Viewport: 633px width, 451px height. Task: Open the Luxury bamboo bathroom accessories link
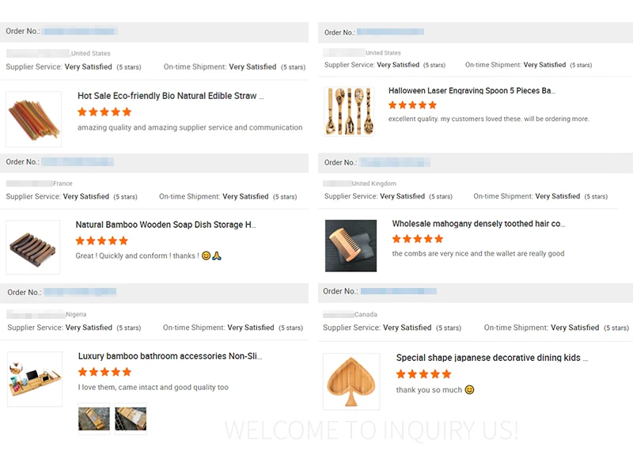pos(169,356)
